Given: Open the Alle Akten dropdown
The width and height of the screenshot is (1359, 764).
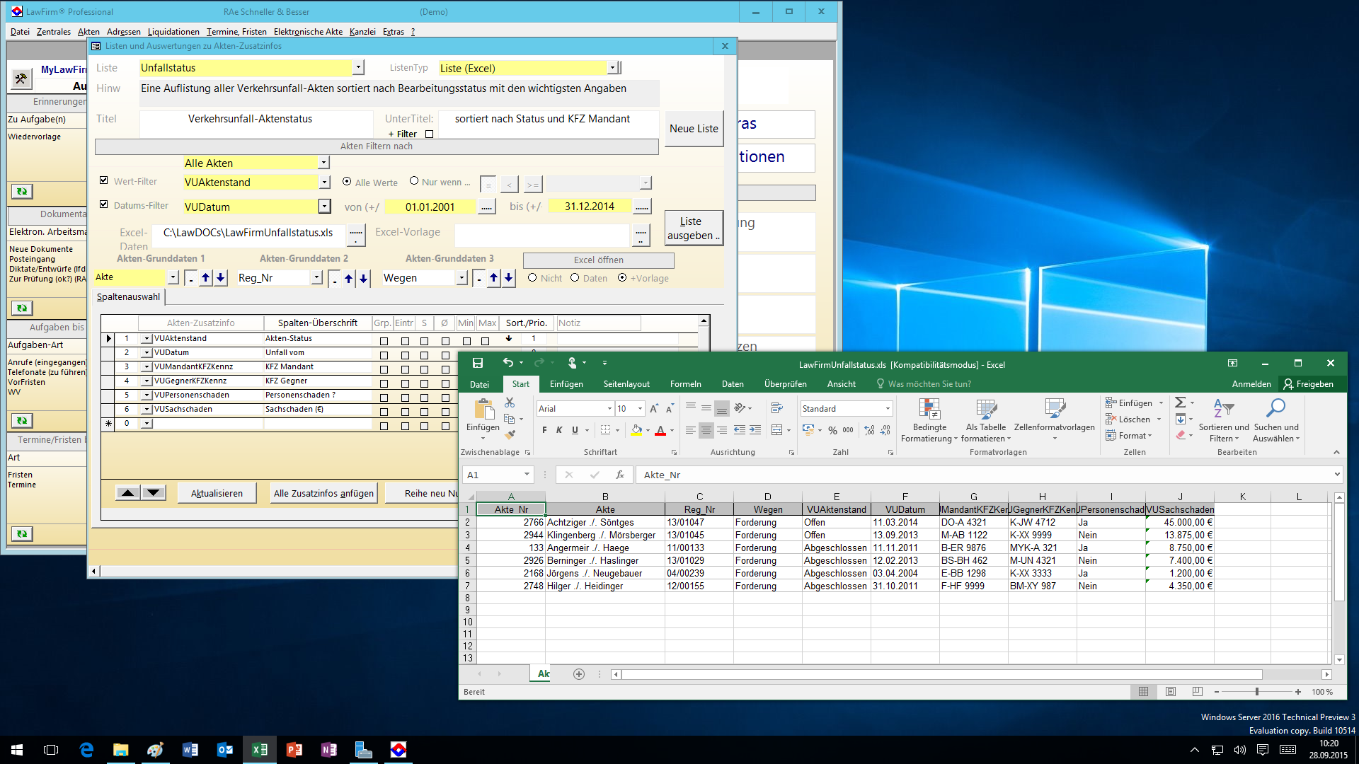Looking at the screenshot, I should click(323, 163).
